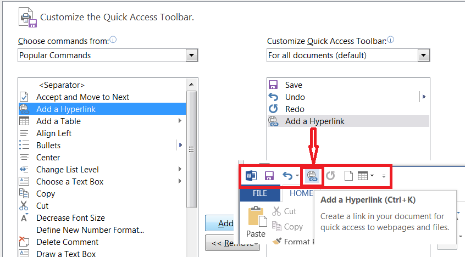Screen dimensions: 465x257
Task: Select Accept and Move to Next command
Action: (x=82, y=97)
